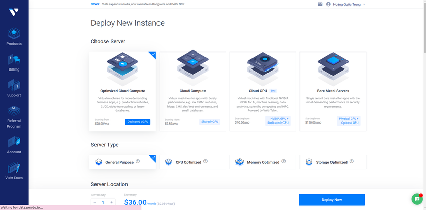Expand the Hoàng Quốc Trung user menu
426x210 pixels.
pyautogui.click(x=345, y=4)
